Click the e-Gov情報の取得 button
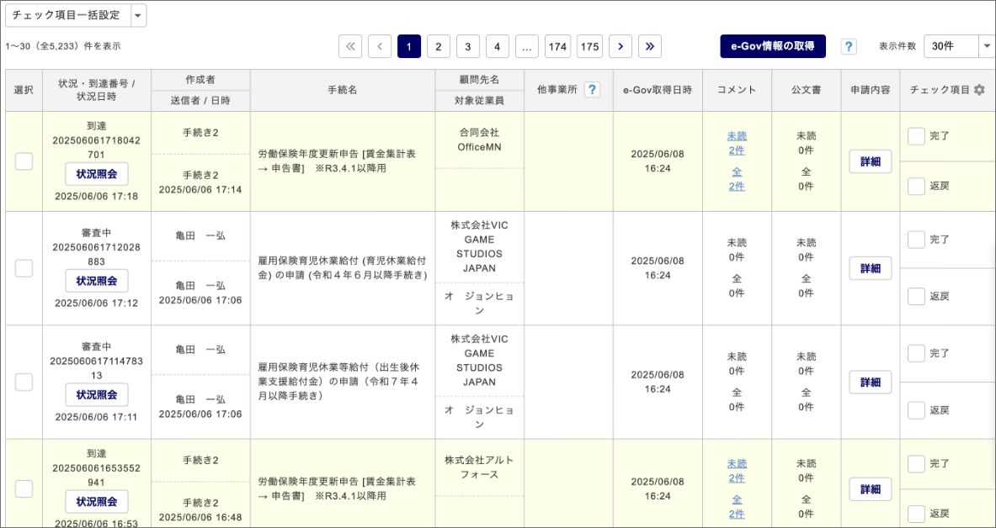 pyautogui.click(x=773, y=46)
